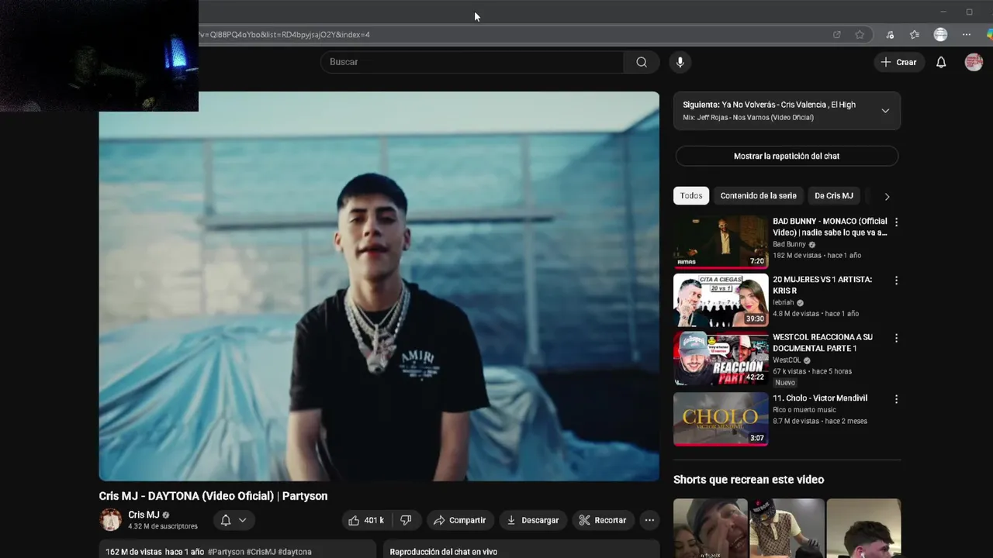Screen dimensions: 993x558
Task: Minimize the browser window
Action: [x=943, y=12]
